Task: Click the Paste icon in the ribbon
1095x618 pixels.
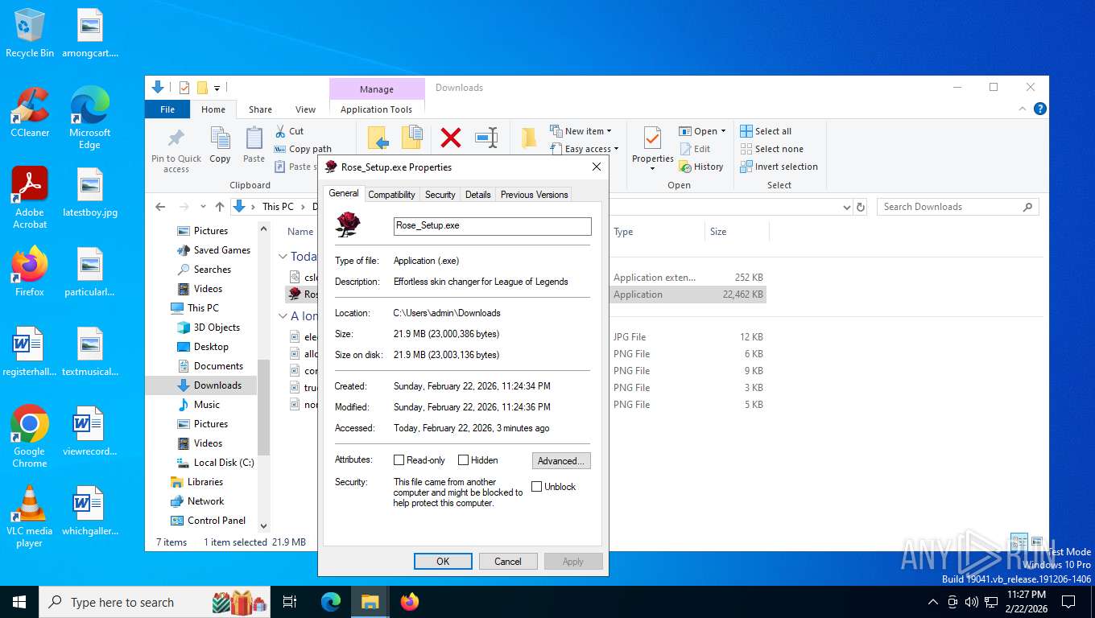Action: [254, 138]
